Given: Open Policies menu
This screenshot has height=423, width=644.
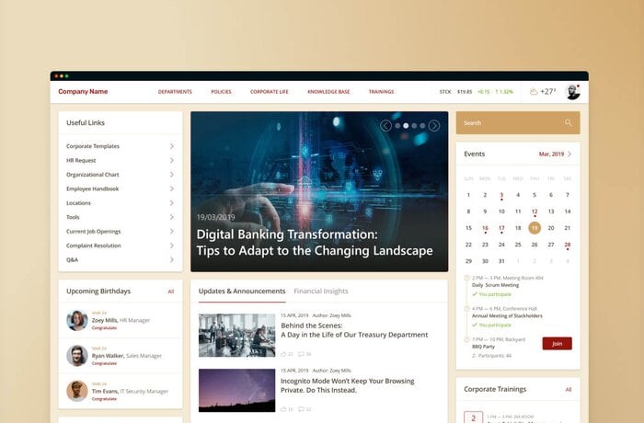Looking at the screenshot, I should pyautogui.click(x=221, y=92).
